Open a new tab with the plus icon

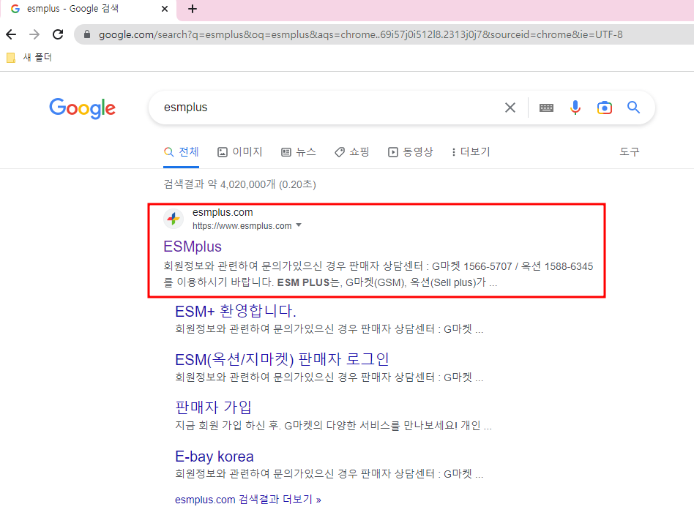pos(193,9)
